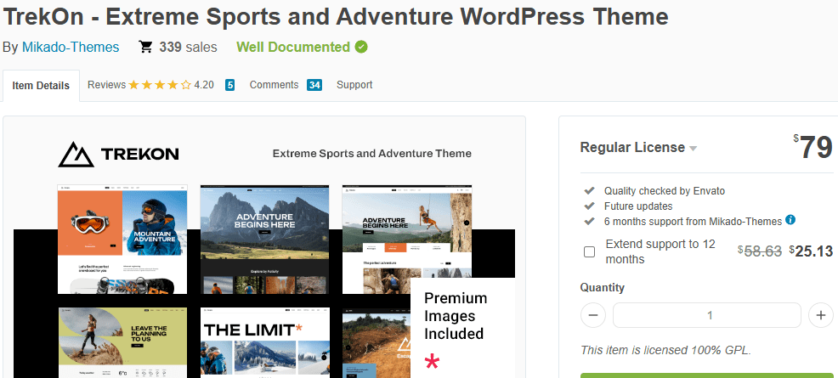Open the Comments tab
Viewport: 838px width, 378px height.
click(x=274, y=84)
